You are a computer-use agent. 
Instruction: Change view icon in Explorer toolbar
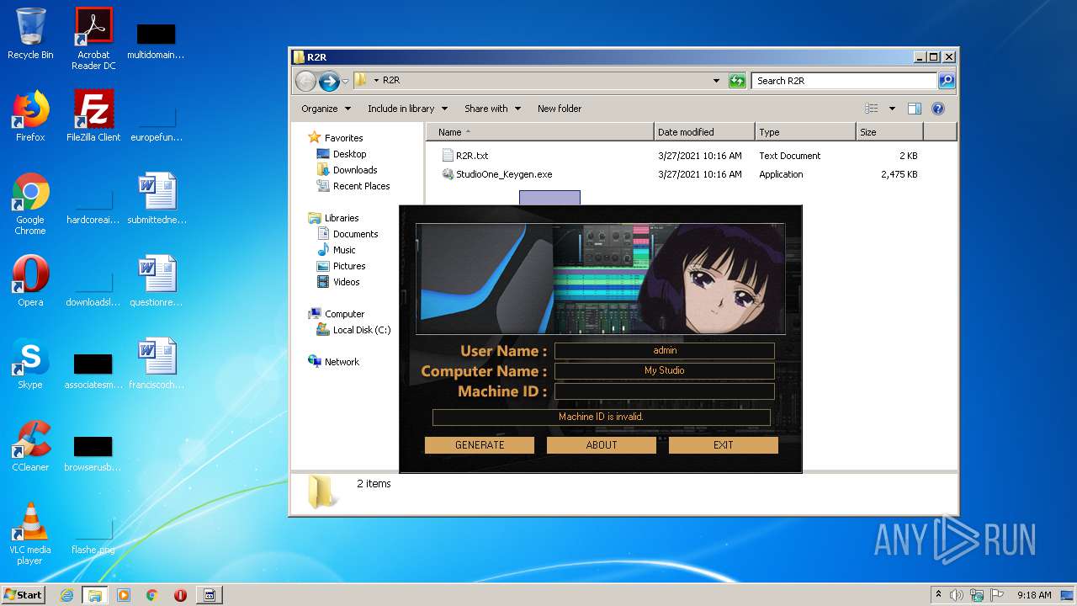point(872,109)
